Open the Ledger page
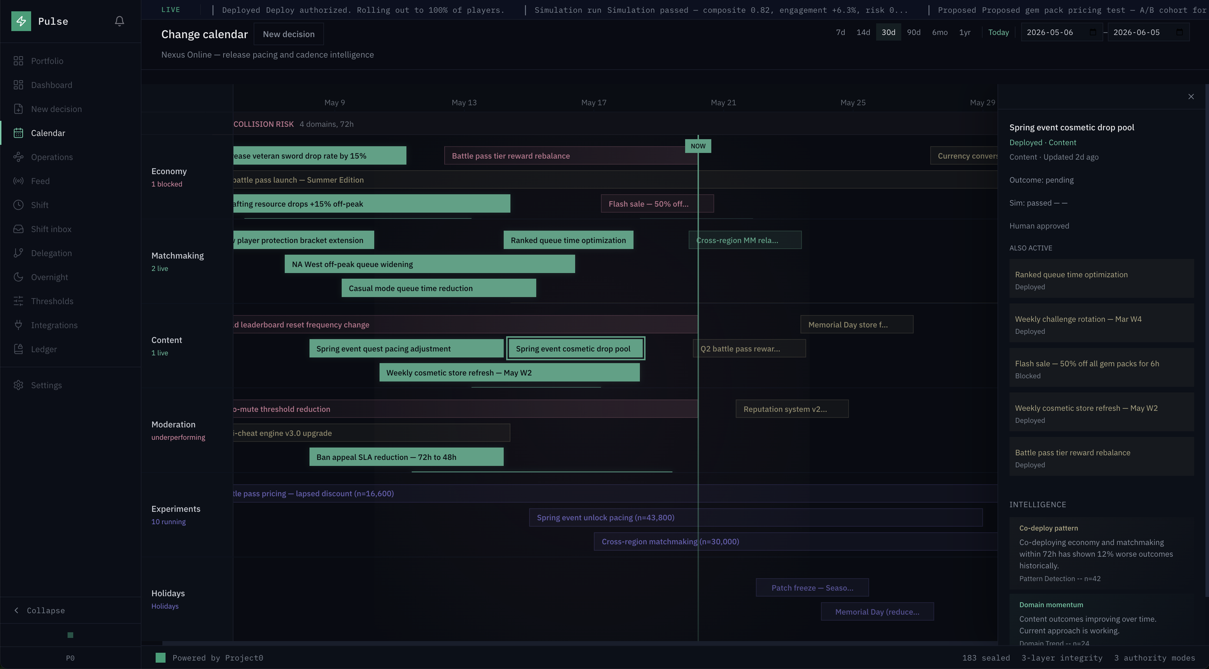Screen dimensions: 1209x669 tap(71, 349)
